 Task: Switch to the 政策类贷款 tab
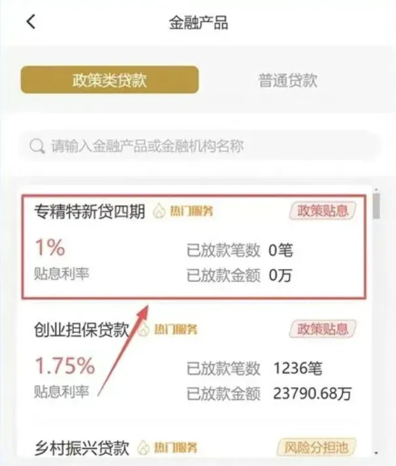click(110, 80)
